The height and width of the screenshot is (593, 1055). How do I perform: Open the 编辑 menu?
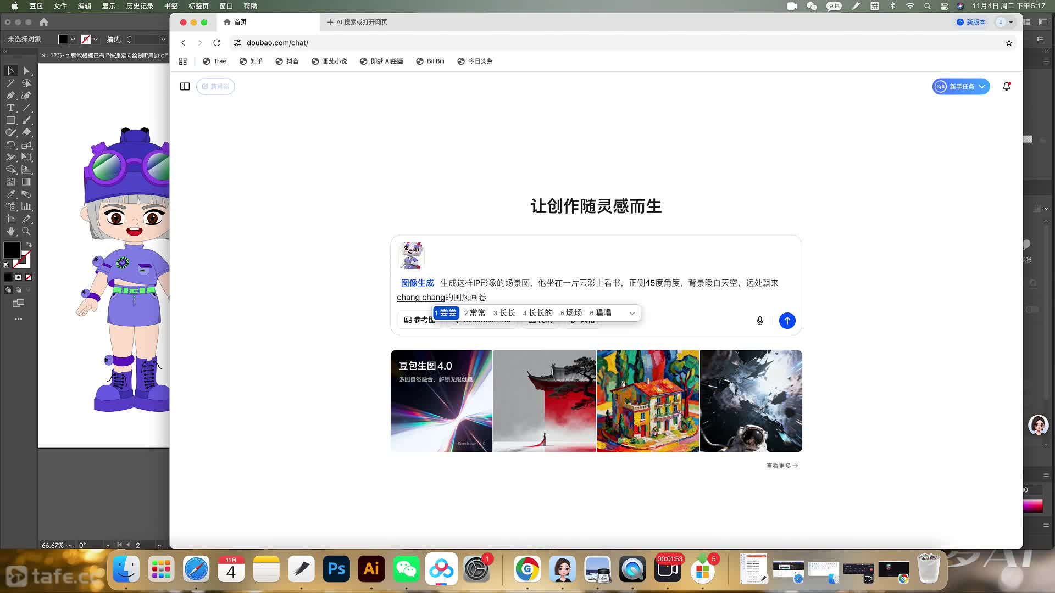(84, 6)
